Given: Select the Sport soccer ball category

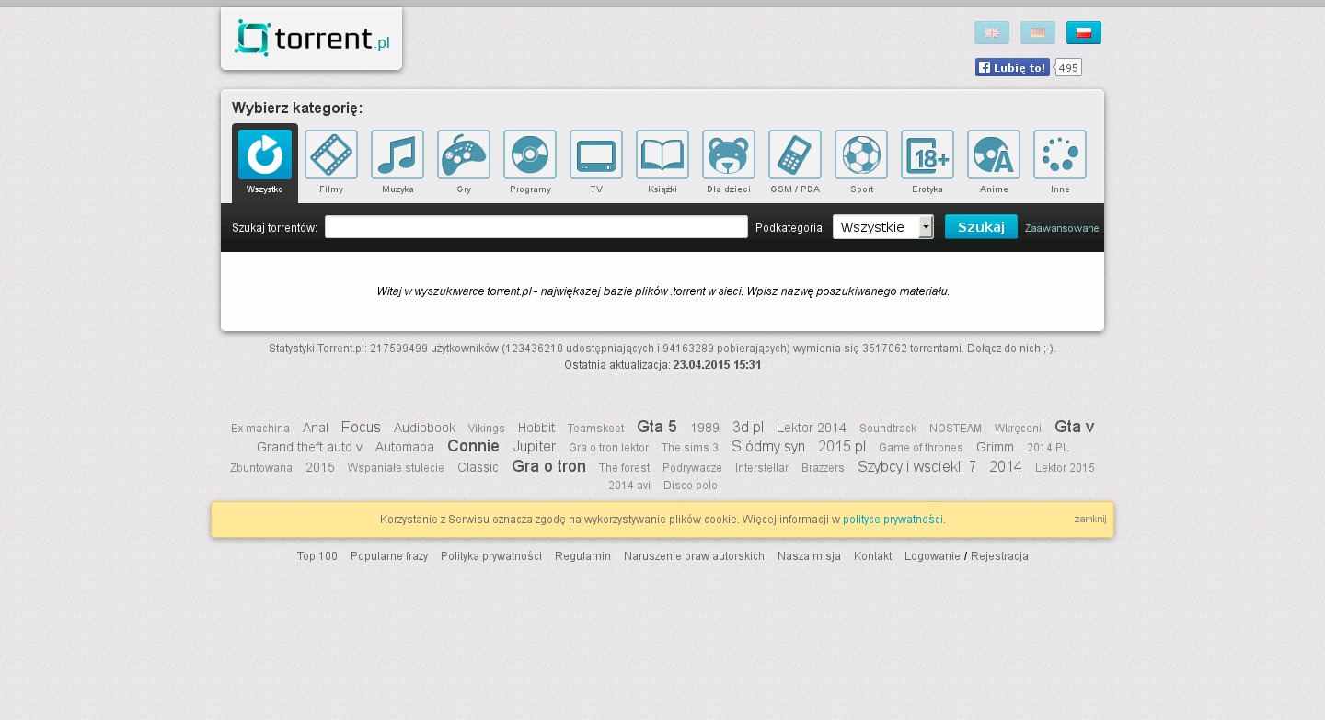Looking at the screenshot, I should (x=861, y=154).
